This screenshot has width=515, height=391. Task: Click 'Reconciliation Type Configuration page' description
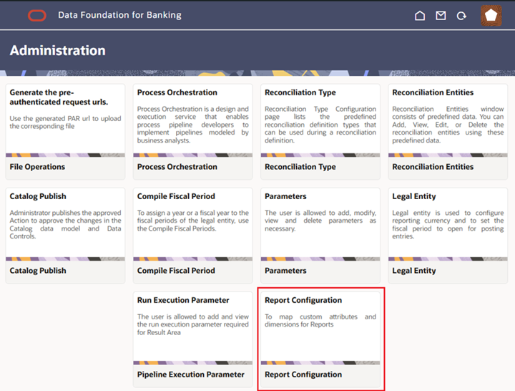tap(320, 125)
